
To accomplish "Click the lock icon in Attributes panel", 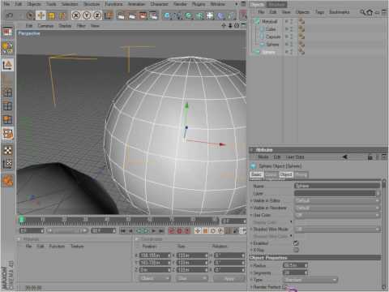I will [x=370, y=157].
